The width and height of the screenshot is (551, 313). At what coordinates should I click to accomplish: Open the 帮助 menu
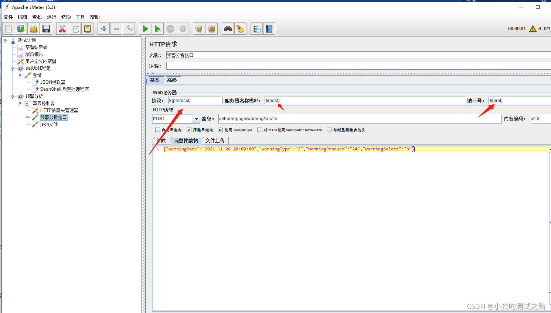pyautogui.click(x=95, y=17)
